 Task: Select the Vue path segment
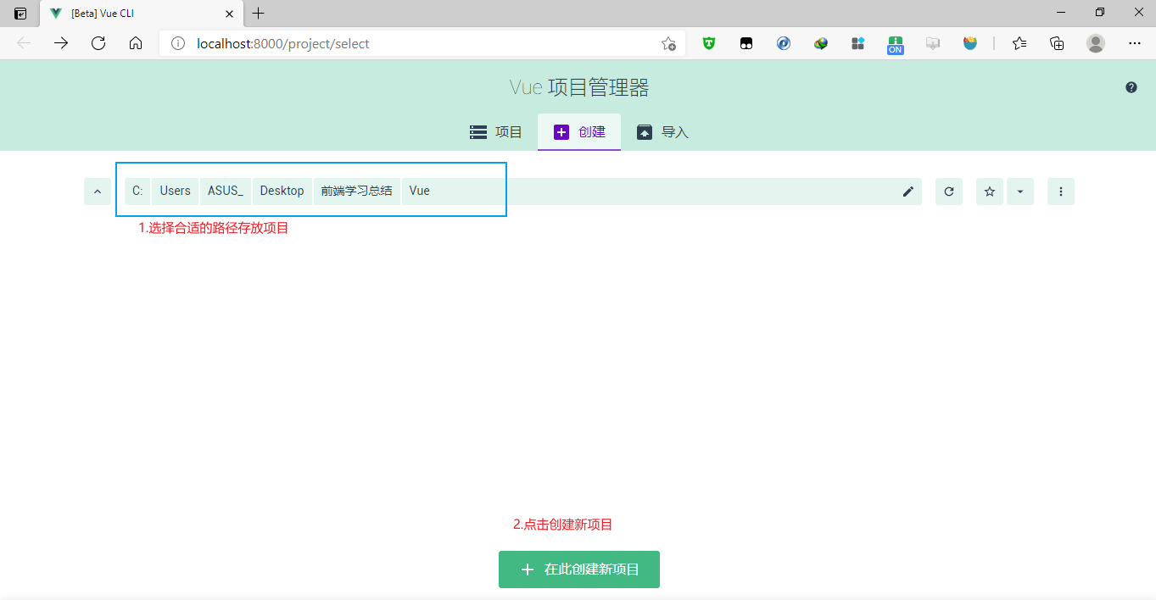pyautogui.click(x=420, y=191)
